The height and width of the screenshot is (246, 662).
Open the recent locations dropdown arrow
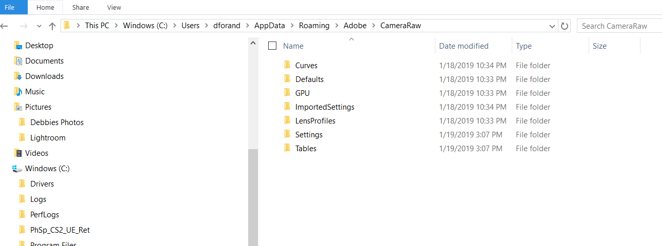pyautogui.click(x=39, y=26)
